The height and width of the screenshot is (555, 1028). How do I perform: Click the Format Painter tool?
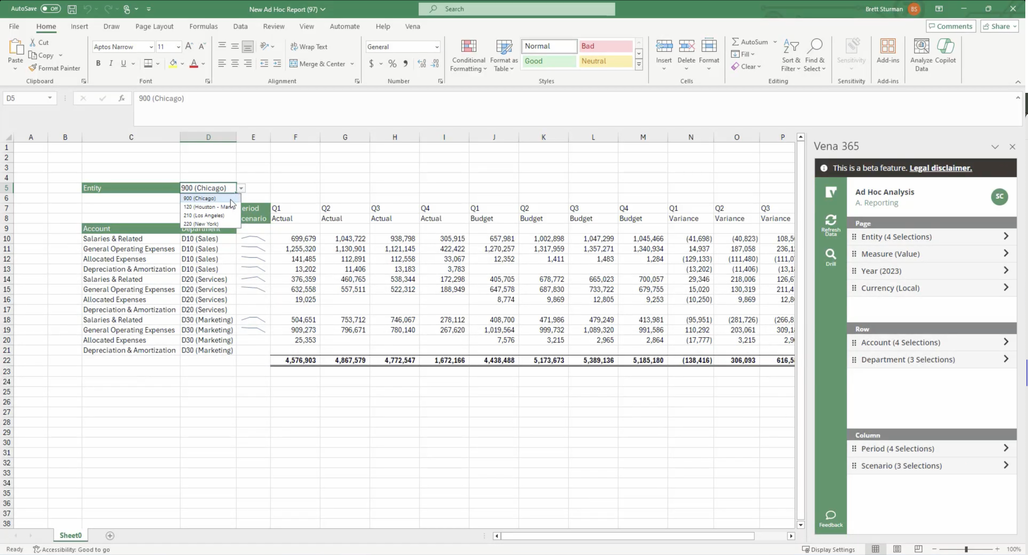pyautogui.click(x=54, y=68)
